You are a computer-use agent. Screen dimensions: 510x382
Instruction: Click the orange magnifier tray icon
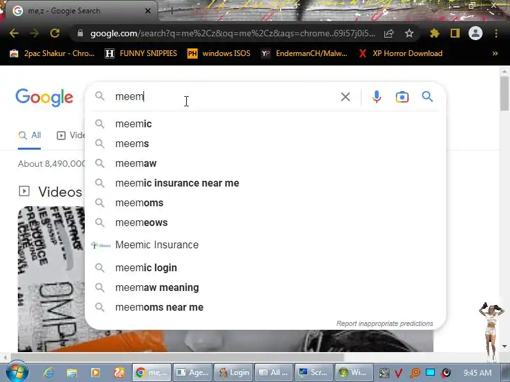pyautogui.click(x=415, y=373)
